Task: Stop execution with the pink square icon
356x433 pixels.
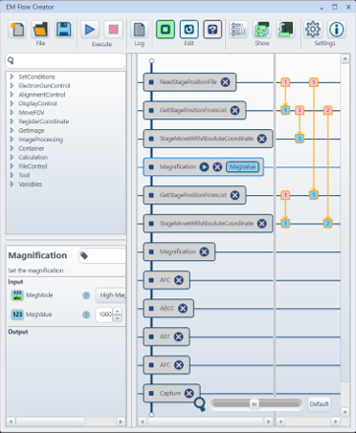Action: click(x=114, y=30)
